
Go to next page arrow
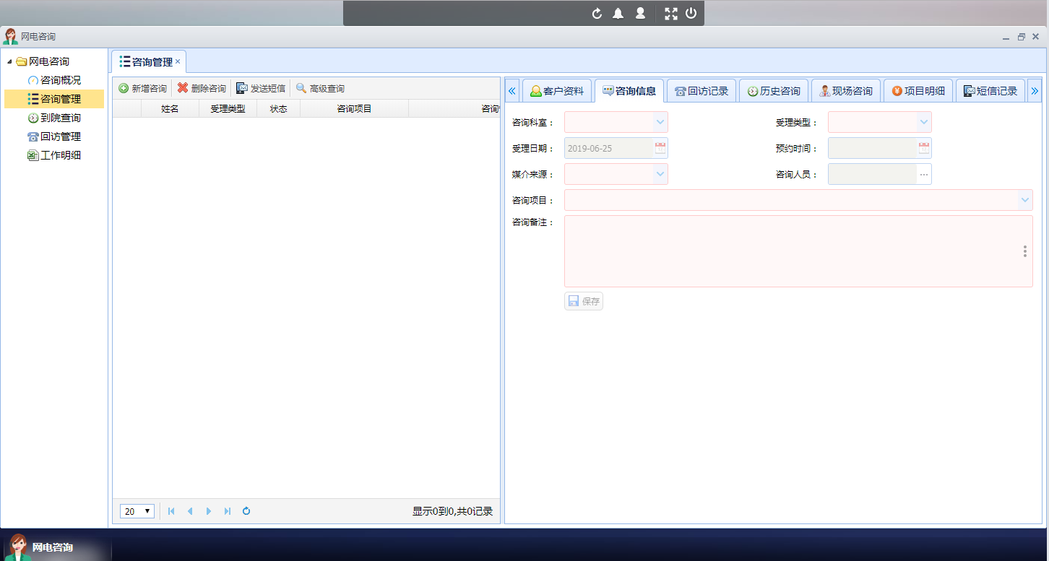(x=209, y=511)
